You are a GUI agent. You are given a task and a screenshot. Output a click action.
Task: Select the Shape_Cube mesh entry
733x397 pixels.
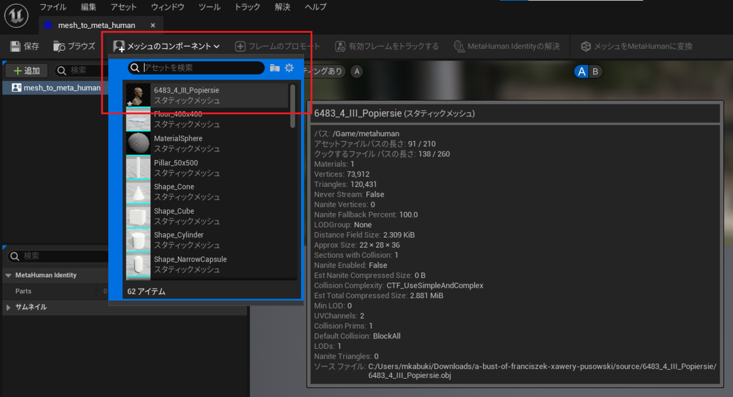pyautogui.click(x=206, y=216)
